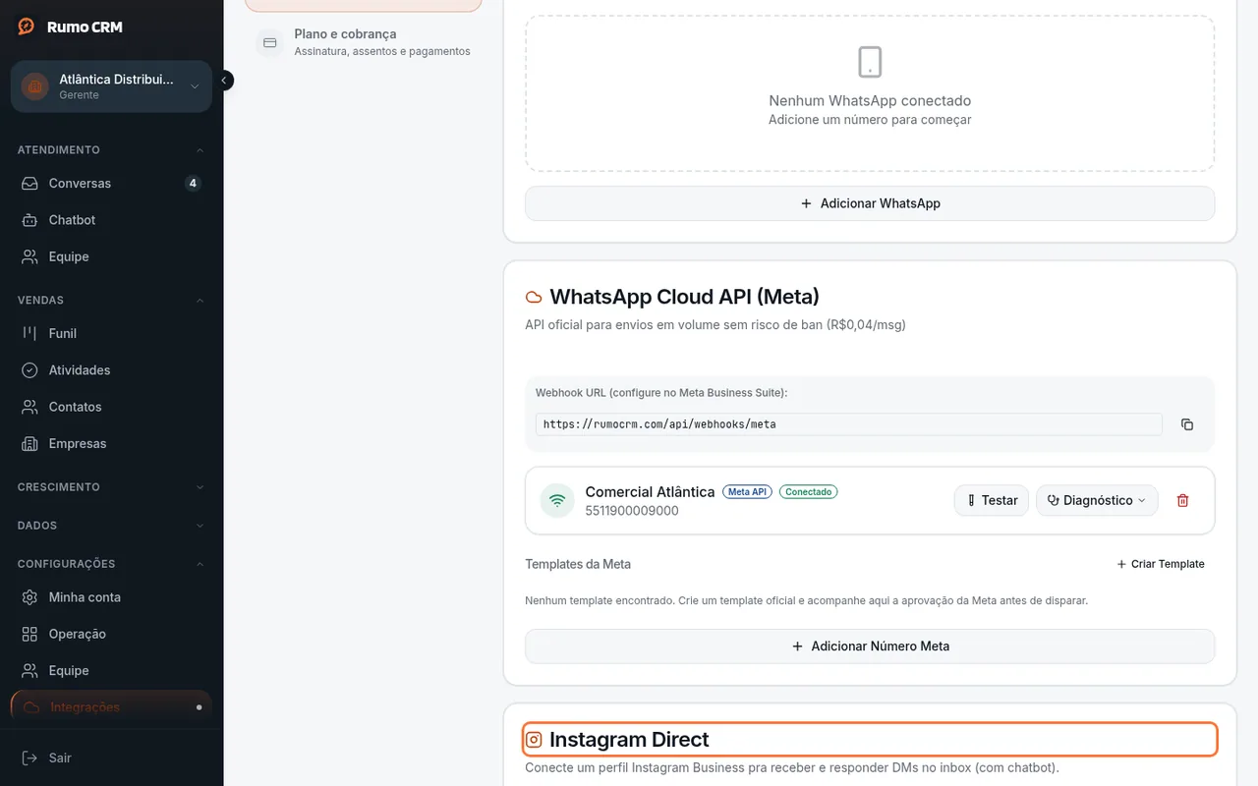
Task: Expand the DADOS section
Action: (x=111, y=526)
